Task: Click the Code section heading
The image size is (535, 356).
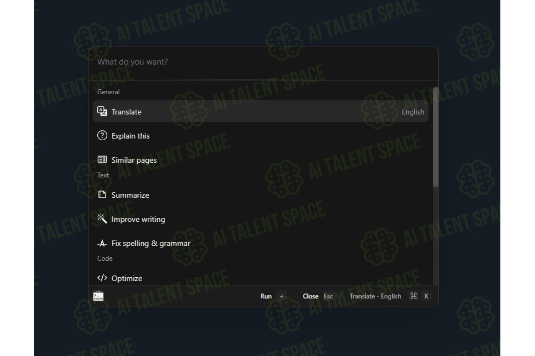Action: point(105,258)
